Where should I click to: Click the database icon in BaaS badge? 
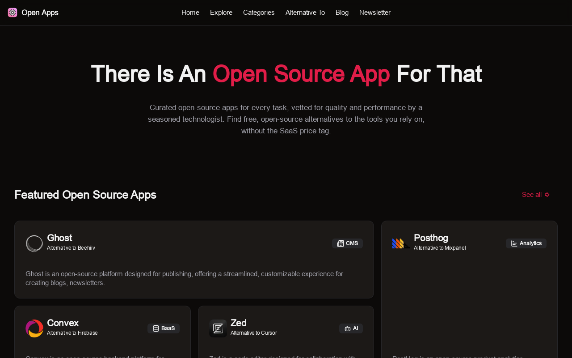156,328
